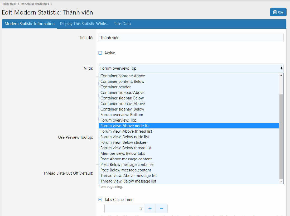Collapse the Vị trí position dropdown
The height and width of the screenshot is (216, 290).
coord(191,68)
